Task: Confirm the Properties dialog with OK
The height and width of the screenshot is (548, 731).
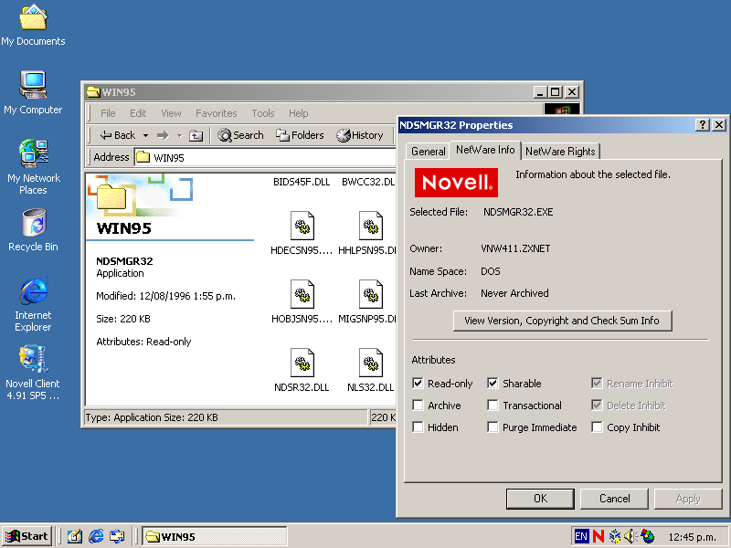Action: [x=540, y=499]
